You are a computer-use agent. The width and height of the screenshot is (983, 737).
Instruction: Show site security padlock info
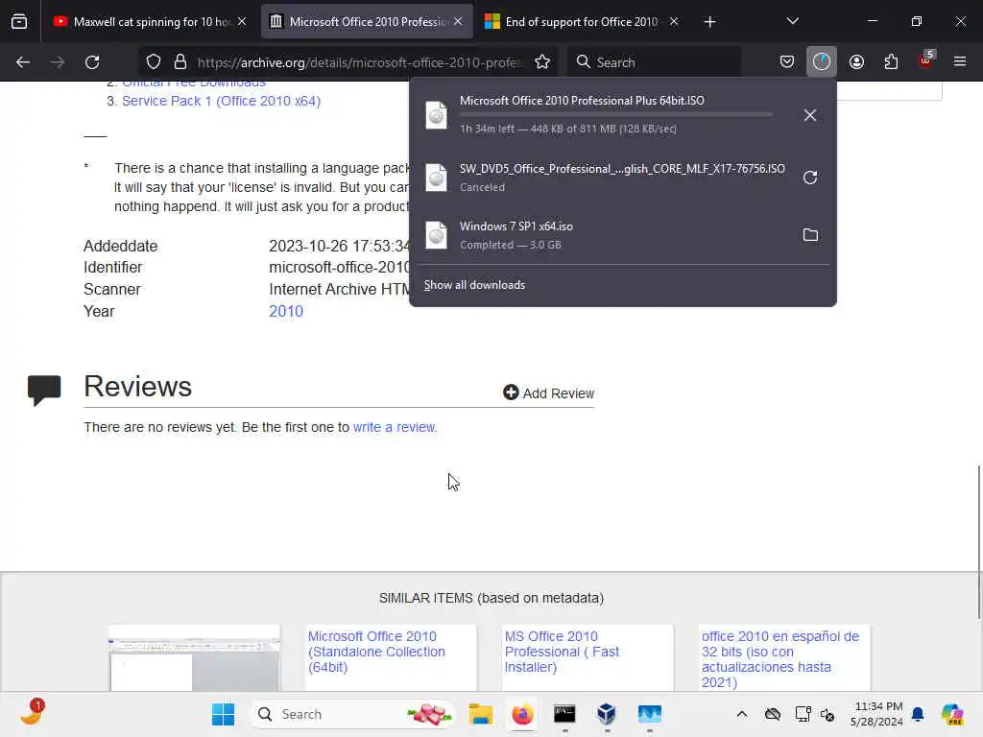[x=180, y=62]
